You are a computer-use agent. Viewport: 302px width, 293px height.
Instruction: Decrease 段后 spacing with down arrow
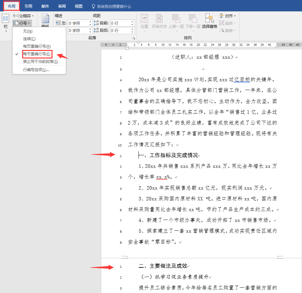pos(132,32)
